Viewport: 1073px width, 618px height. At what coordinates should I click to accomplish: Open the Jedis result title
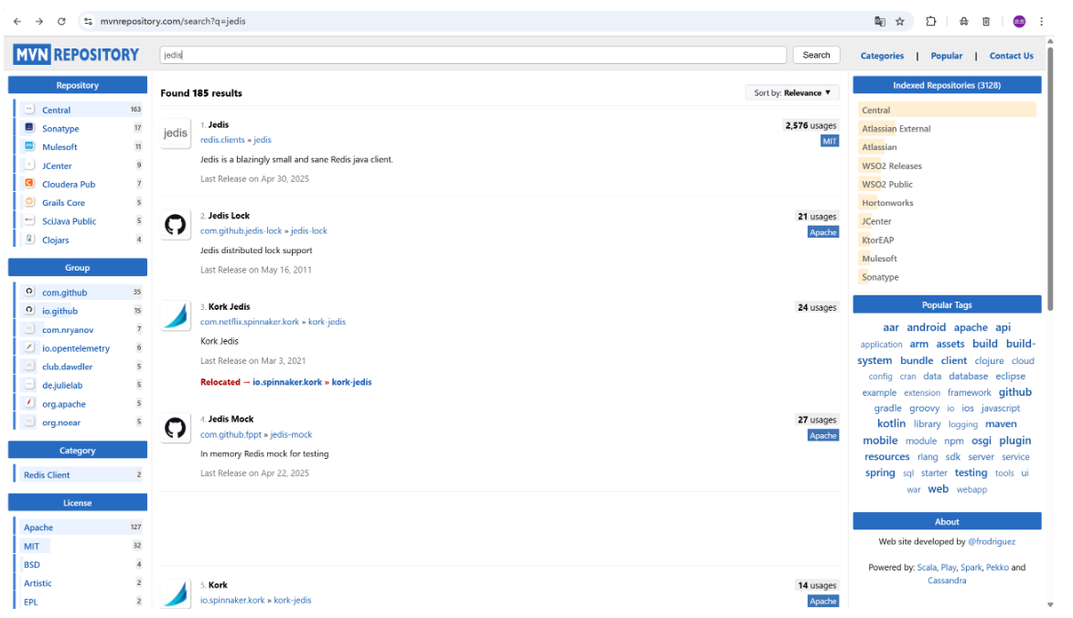pyautogui.click(x=219, y=124)
